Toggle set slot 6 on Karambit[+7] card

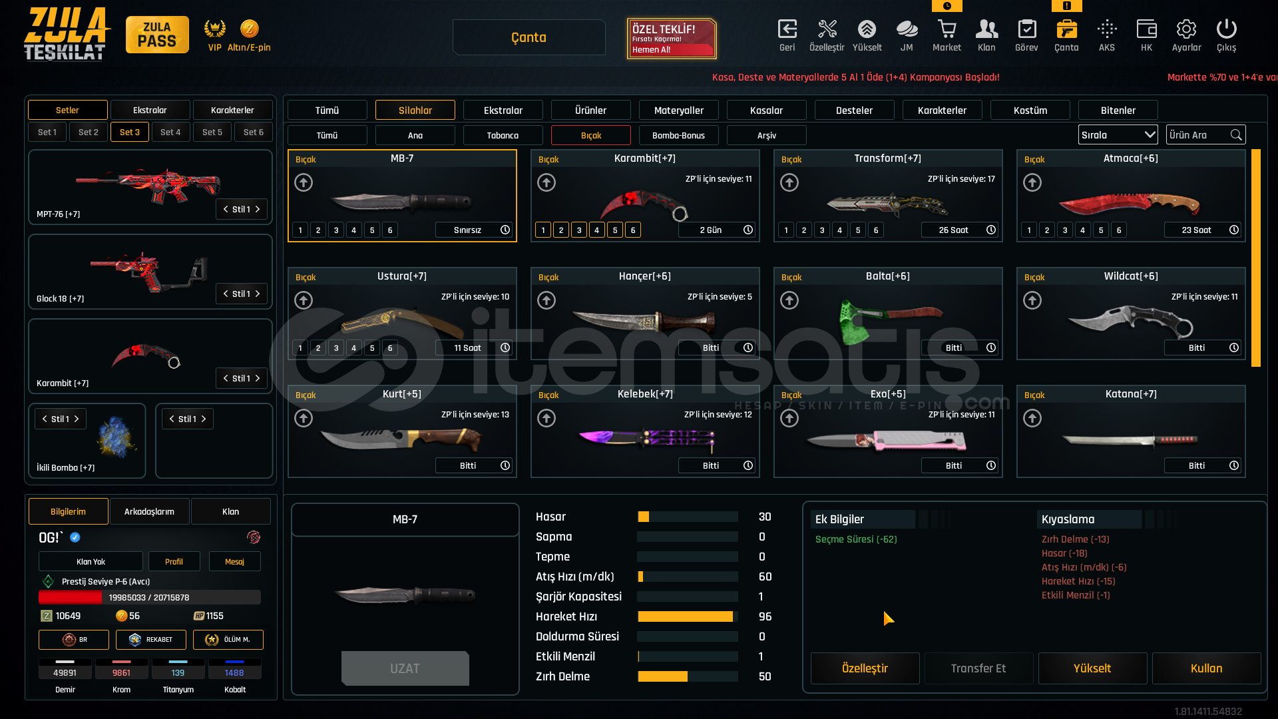pyautogui.click(x=633, y=230)
